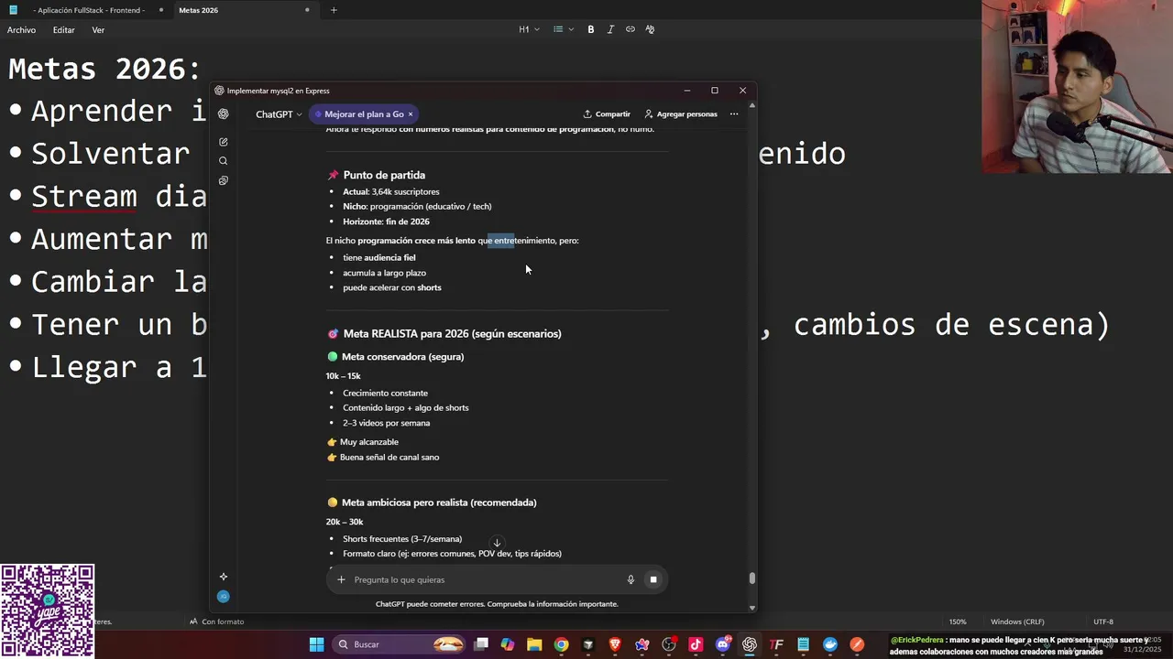
Task: Focus the 'Pregunta lo que quieras' input
Action: point(486,579)
